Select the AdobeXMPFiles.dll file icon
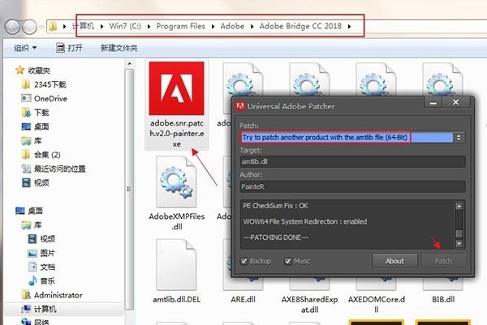The height and width of the screenshot is (325, 487). (x=176, y=182)
